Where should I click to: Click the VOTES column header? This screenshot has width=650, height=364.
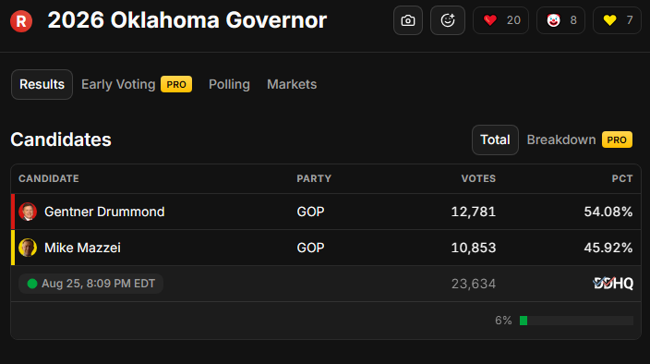[x=478, y=178]
